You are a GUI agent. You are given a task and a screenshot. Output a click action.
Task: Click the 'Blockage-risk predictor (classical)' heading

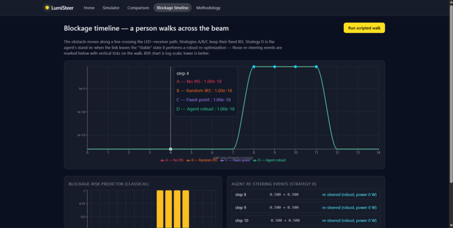(108, 184)
